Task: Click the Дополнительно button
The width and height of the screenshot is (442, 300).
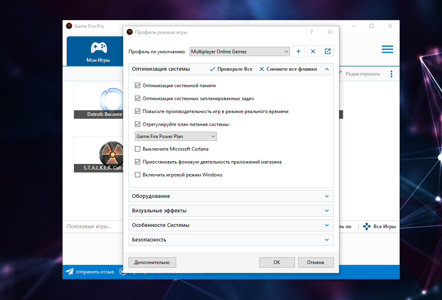Action: coord(152,262)
